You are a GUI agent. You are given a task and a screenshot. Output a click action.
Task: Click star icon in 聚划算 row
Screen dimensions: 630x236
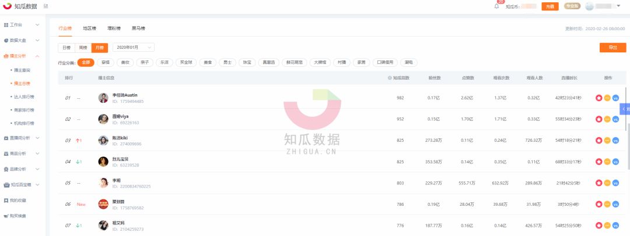coord(598,204)
